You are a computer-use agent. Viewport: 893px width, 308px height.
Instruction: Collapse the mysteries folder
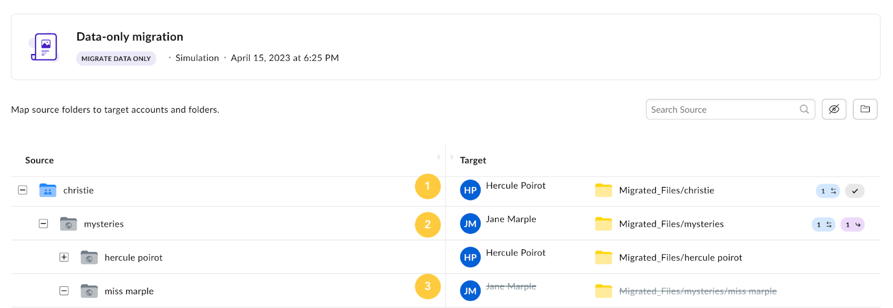tap(44, 224)
